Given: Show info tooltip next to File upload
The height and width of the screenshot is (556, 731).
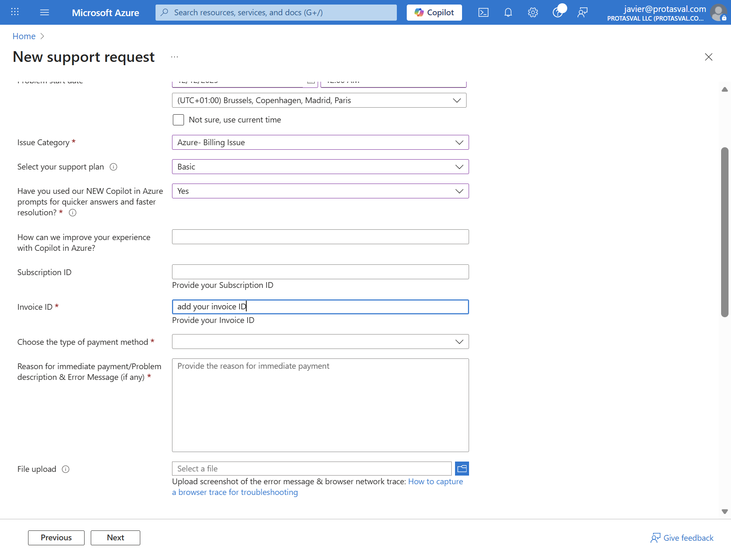Looking at the screenshot, I should (x=66, y=469).
